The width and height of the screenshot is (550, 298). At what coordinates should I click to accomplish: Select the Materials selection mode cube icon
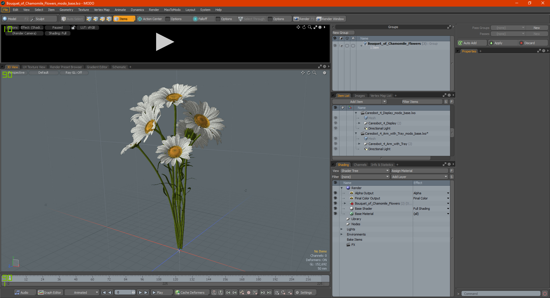point(109,19)
